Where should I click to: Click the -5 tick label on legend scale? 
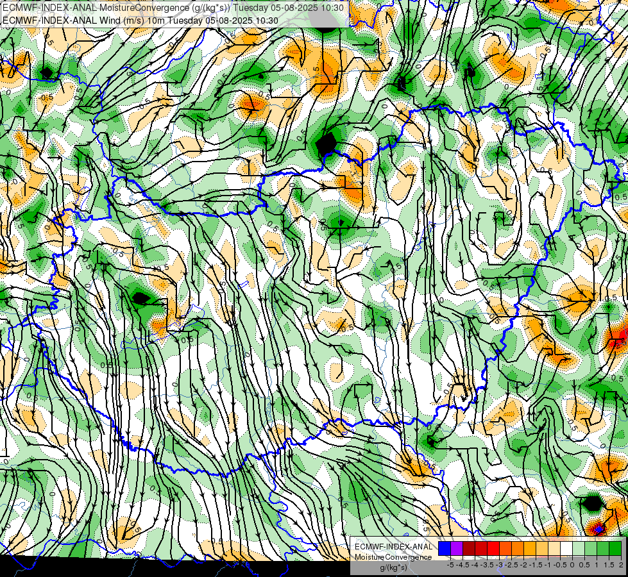[x=450, y=565]
